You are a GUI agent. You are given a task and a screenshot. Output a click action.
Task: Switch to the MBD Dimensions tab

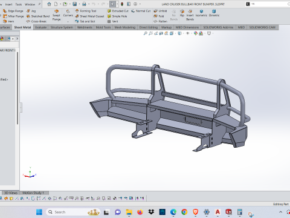[x=187, y=27]
